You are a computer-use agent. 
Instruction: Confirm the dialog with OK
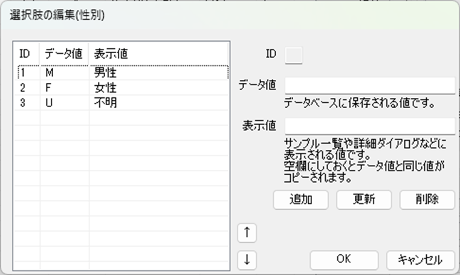(x=344, y=260)
